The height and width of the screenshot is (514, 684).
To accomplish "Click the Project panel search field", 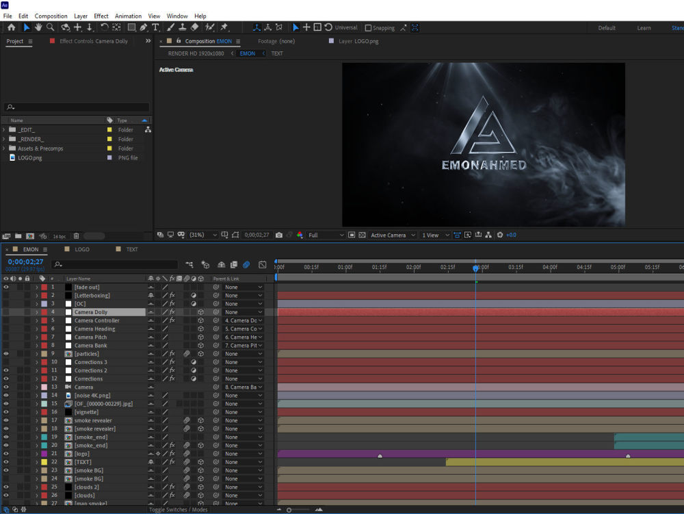I will coord(77,107).
